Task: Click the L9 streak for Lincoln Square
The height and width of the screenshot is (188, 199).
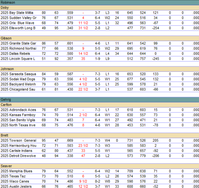Action: [x=107, y=59]
